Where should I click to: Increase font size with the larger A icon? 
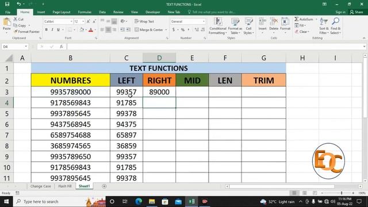(89, 21)
